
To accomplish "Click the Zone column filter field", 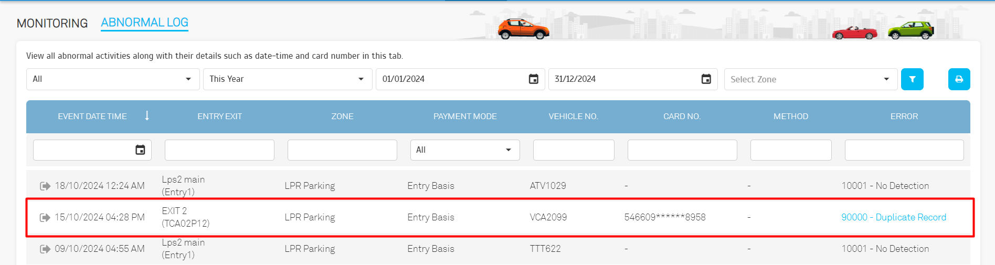I will pyautogui.click(x=342, y=150).
